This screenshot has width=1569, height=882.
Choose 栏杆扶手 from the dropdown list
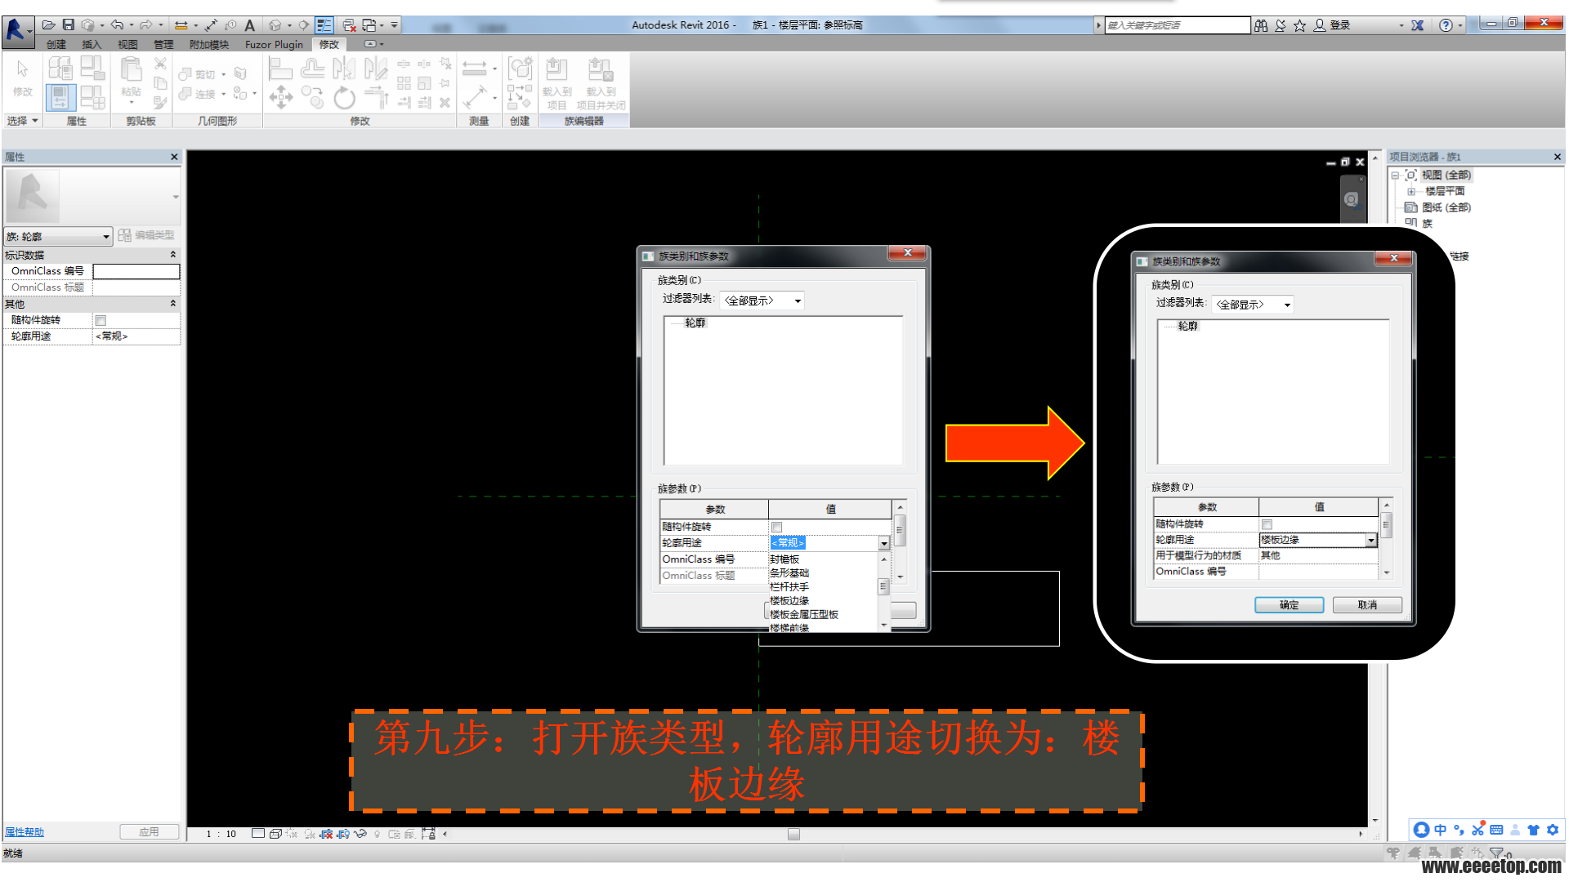789,586
